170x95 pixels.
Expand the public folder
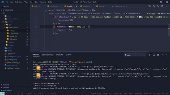coord(10,48)
